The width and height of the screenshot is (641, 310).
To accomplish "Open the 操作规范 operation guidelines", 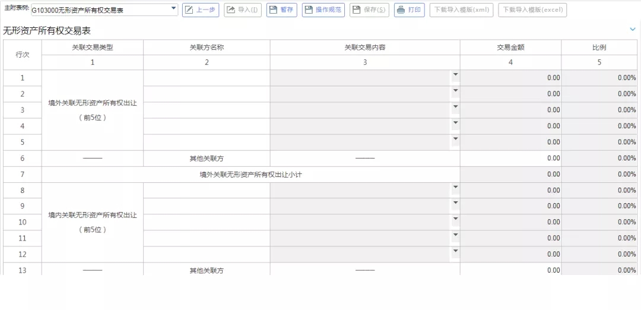I will tap(323, 10).
